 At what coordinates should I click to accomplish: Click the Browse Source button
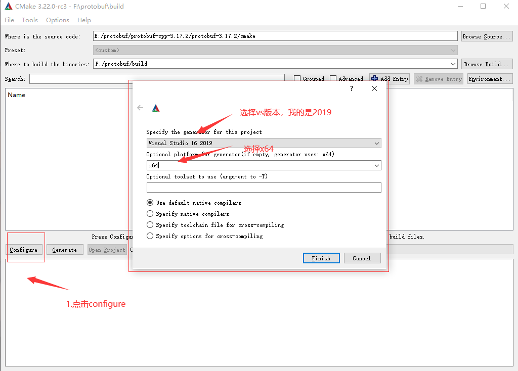[x=487, y=36]
